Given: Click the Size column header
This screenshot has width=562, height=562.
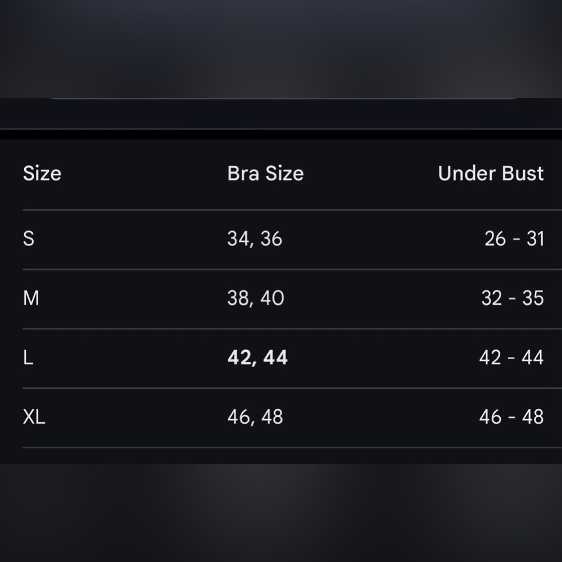Looking at the screenshot, I should 42,174.
